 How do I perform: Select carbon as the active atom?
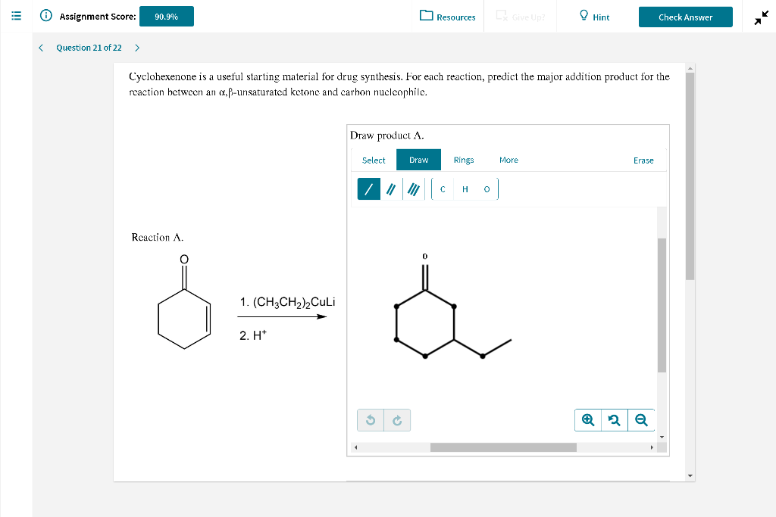pyautogui.click(x=442, y=188)
